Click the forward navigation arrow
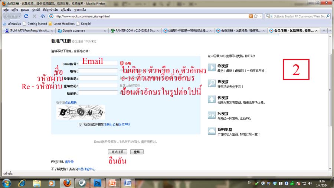Screen dimensions: 334x188 14,16
